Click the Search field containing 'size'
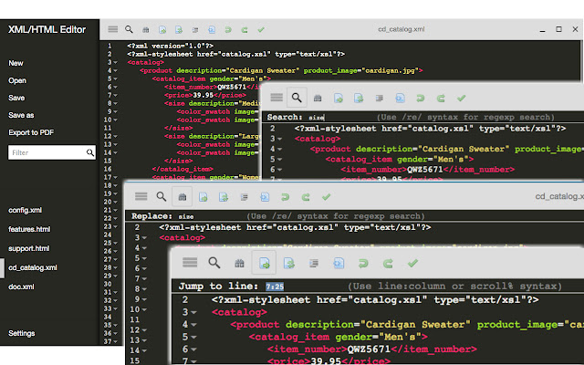This screenshot has width=584, height=365. 317,118
